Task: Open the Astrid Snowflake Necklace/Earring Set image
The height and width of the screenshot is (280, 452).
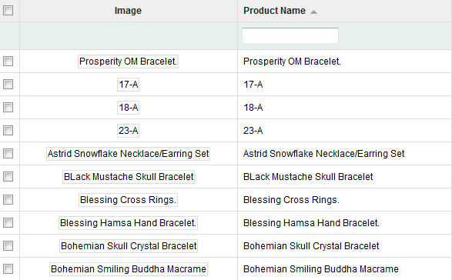Action: [128, 154]
